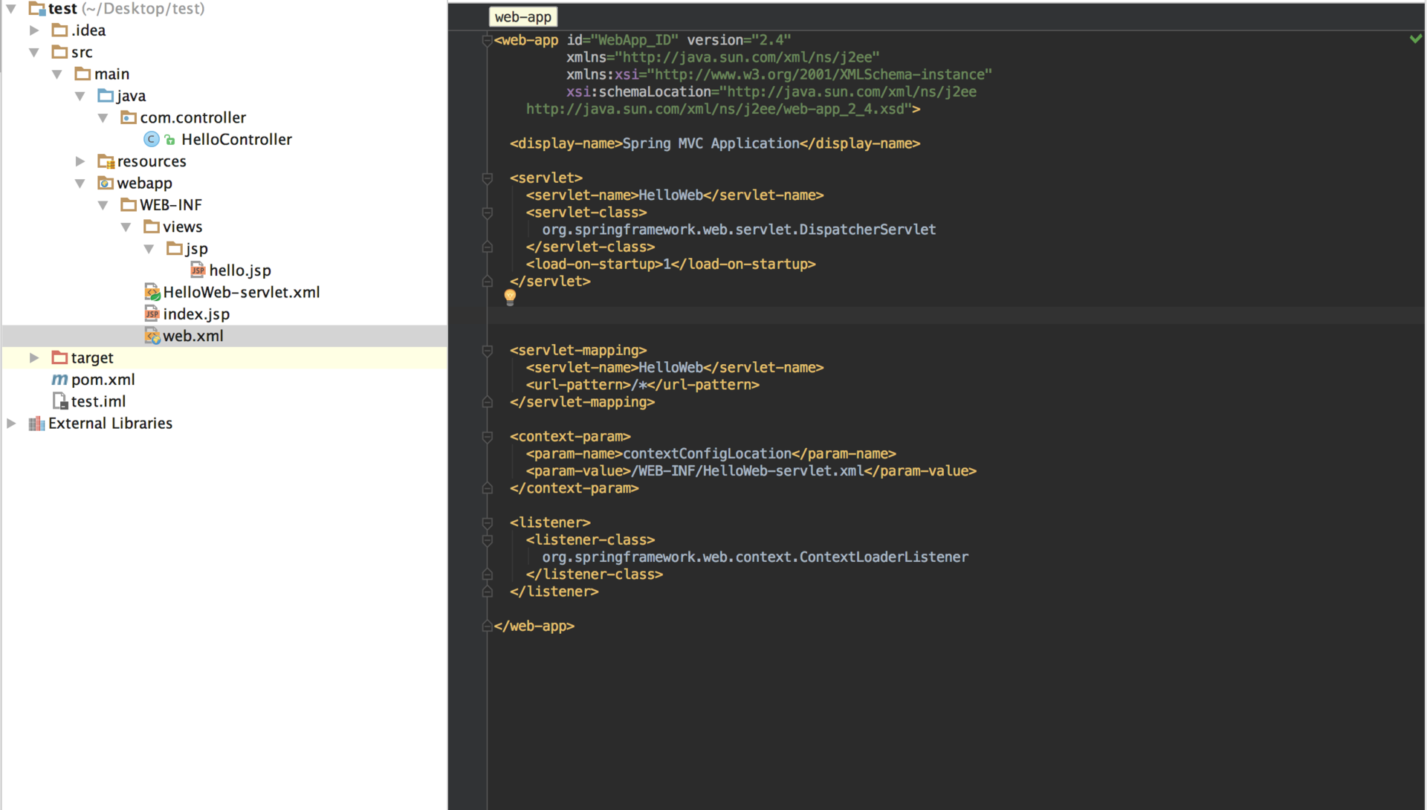1427x810 pixels.
Task: Click the webapp web folder icon
Action: pyautogui.click(x=106, y=183)
